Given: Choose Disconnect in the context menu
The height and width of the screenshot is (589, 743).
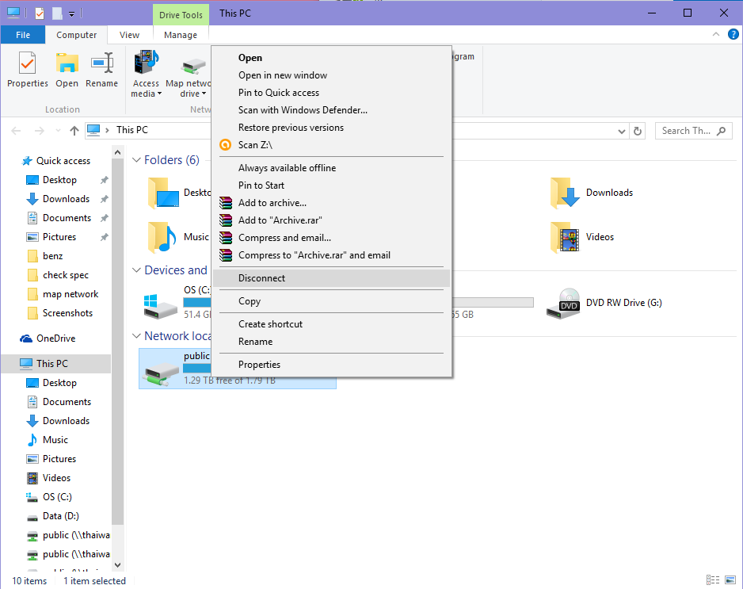Looking at the screenshot, I should click(x=331, y=278).
